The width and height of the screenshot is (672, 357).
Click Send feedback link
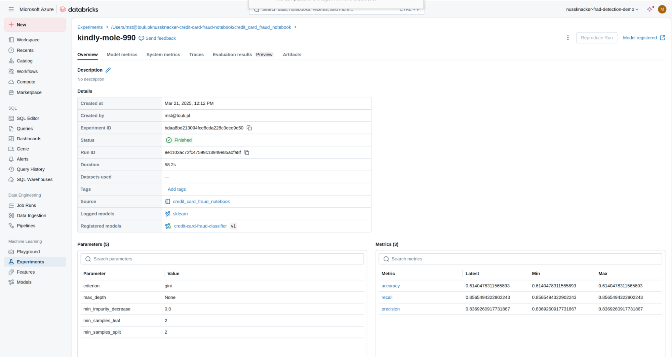pos(157,38)
